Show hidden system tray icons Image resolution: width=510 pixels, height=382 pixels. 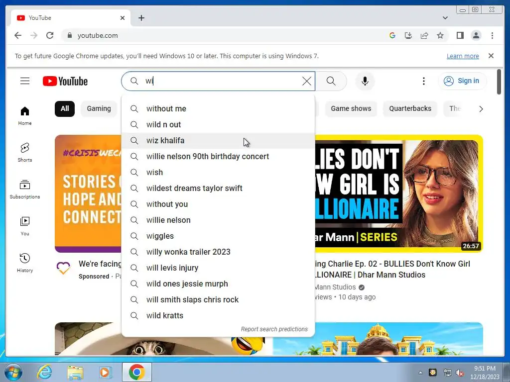pos(420,373)
